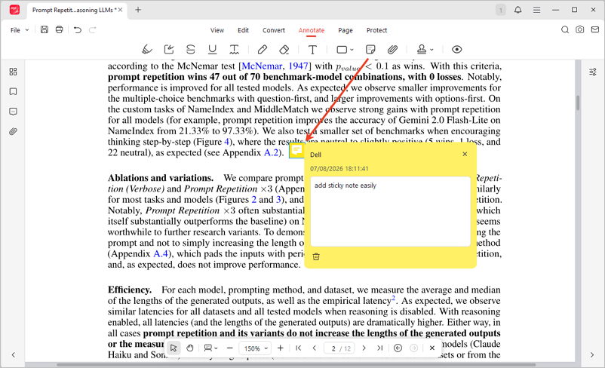Go to the next page

[364, 348]
